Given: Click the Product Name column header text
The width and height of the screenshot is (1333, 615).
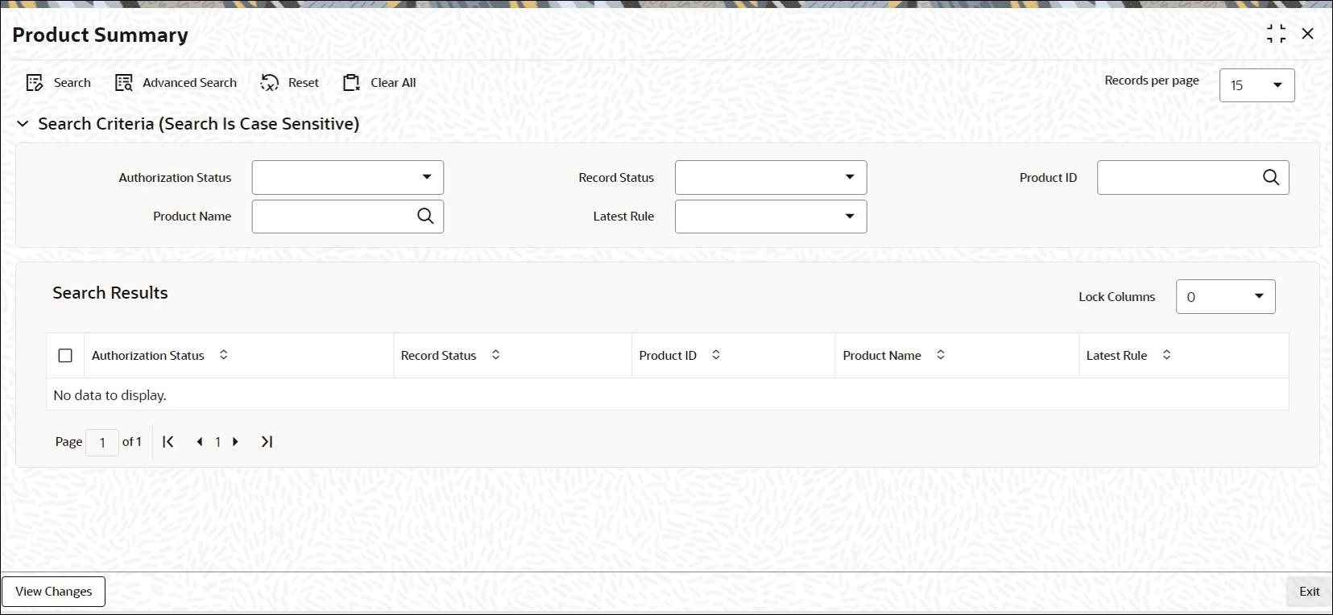Looking at the screenshot, I should pos(882,356).
